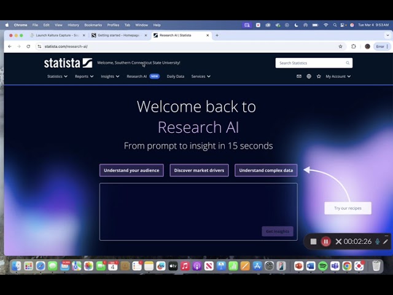The image size is (393, 295).
Task: Go back to the previous page
Action: (x=10, y=47)
